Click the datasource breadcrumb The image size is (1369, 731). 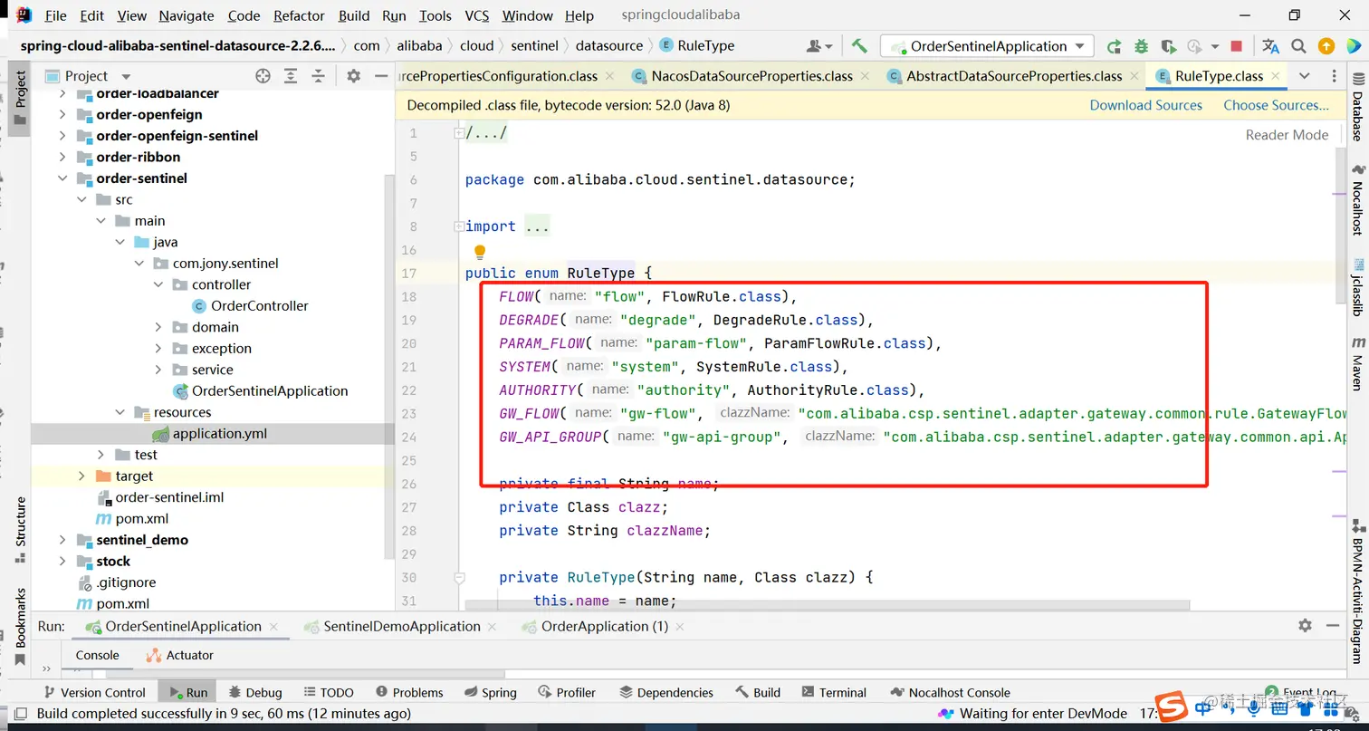click(609, 45)
